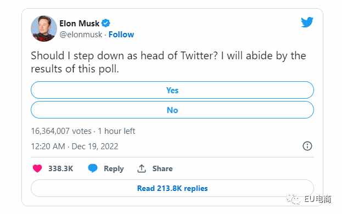Vote No in the poll

(x=172, y=110)
